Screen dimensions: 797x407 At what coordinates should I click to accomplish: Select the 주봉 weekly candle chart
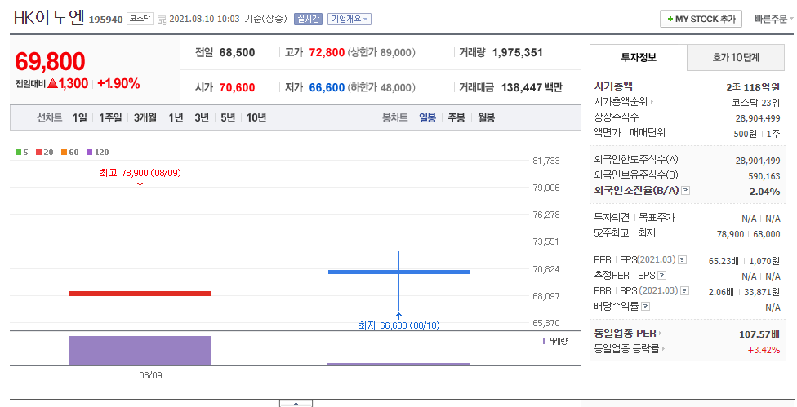[456, 117]
